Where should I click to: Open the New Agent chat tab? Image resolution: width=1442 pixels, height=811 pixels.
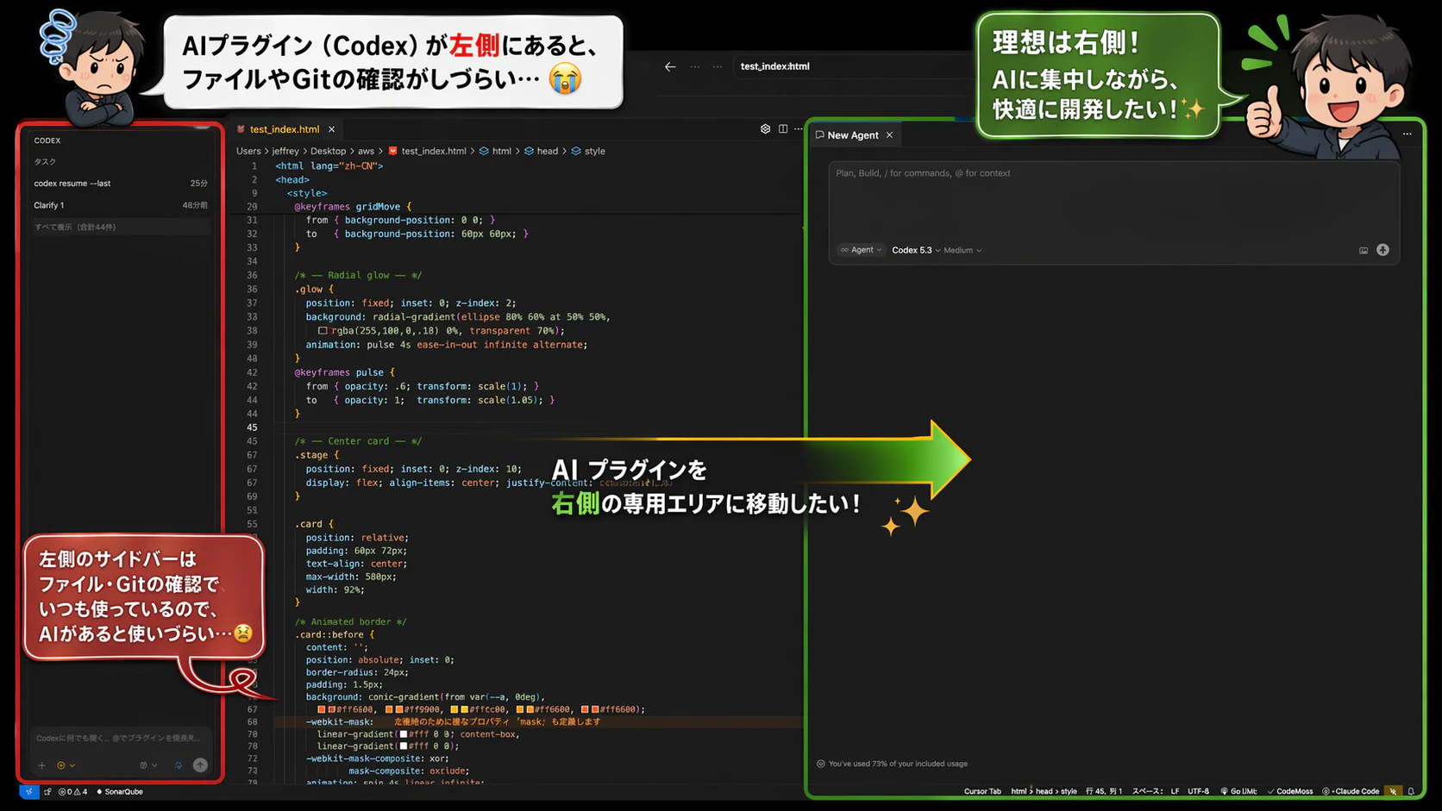click(853, 135)
